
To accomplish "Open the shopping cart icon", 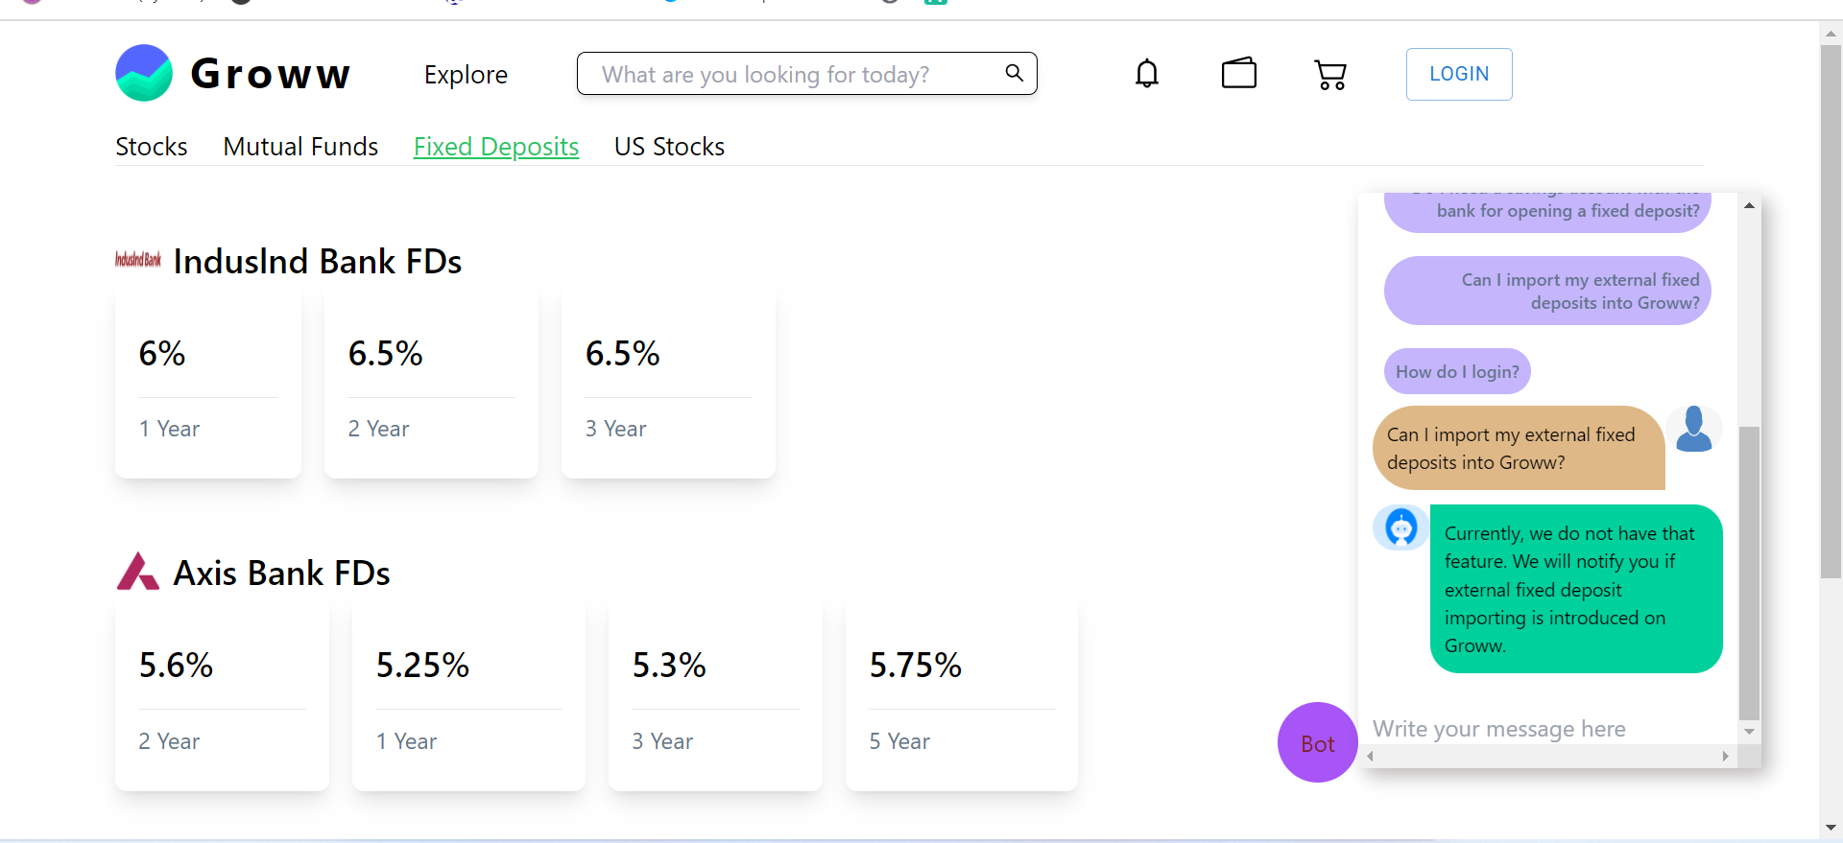I will 1330,75.
